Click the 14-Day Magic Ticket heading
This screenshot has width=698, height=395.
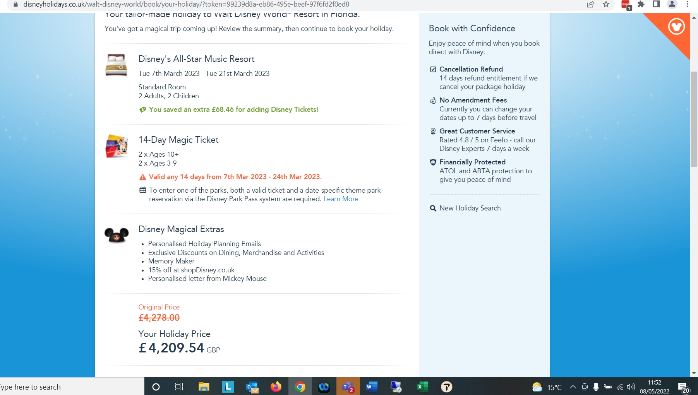click(178, 140)
